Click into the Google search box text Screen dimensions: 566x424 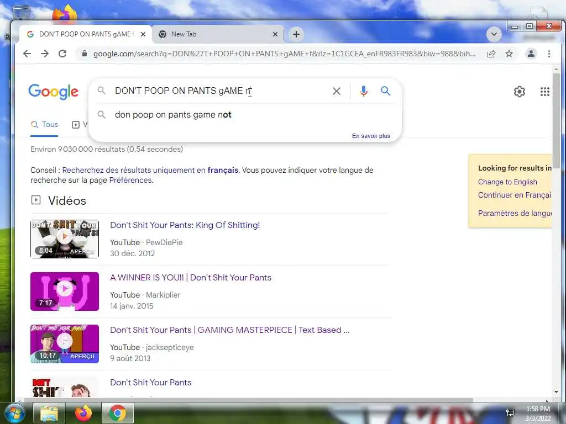point(184,91)
